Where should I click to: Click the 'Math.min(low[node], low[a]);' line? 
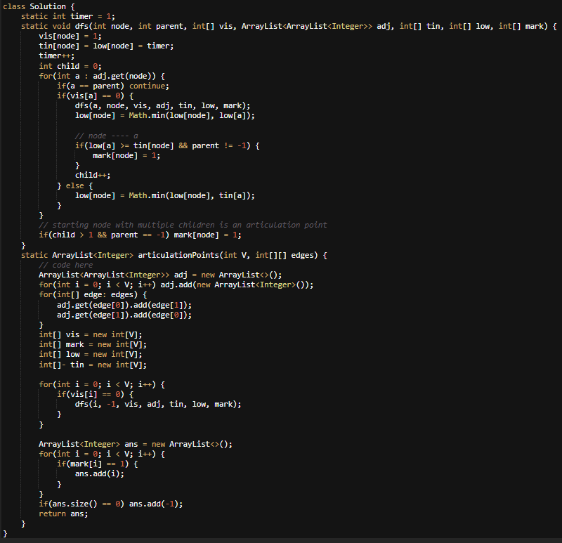(x=165, y=116)
